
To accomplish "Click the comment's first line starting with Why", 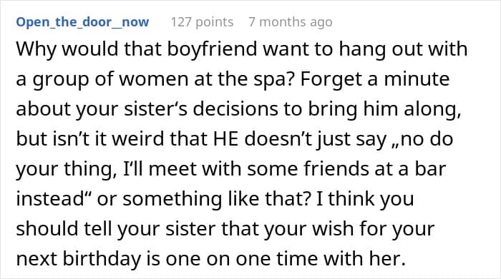I will pos(242,49).
